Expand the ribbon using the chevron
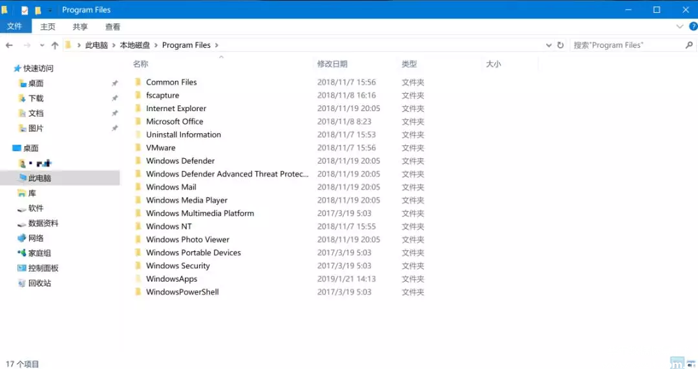This screenshot has width=698, height=369. pyautogui.click(x=680, y=26)
